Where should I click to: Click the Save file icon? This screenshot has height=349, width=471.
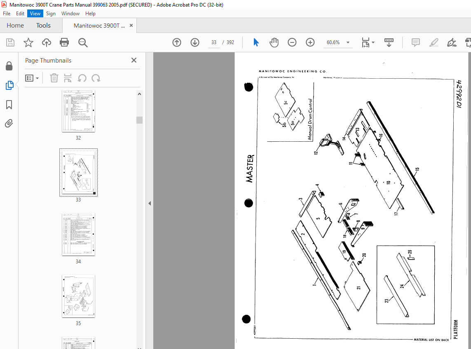10,42
